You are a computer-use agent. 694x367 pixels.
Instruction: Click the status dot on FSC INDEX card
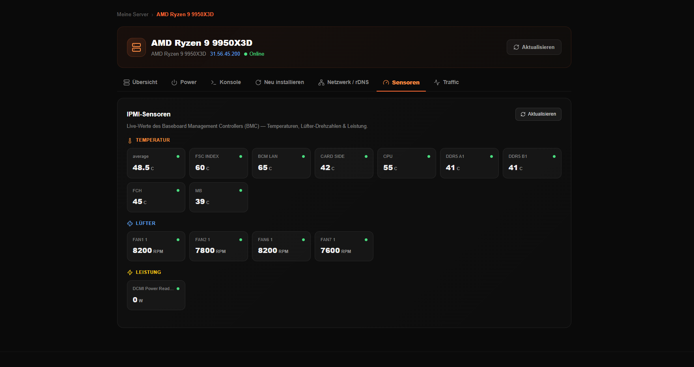point(241,156)
